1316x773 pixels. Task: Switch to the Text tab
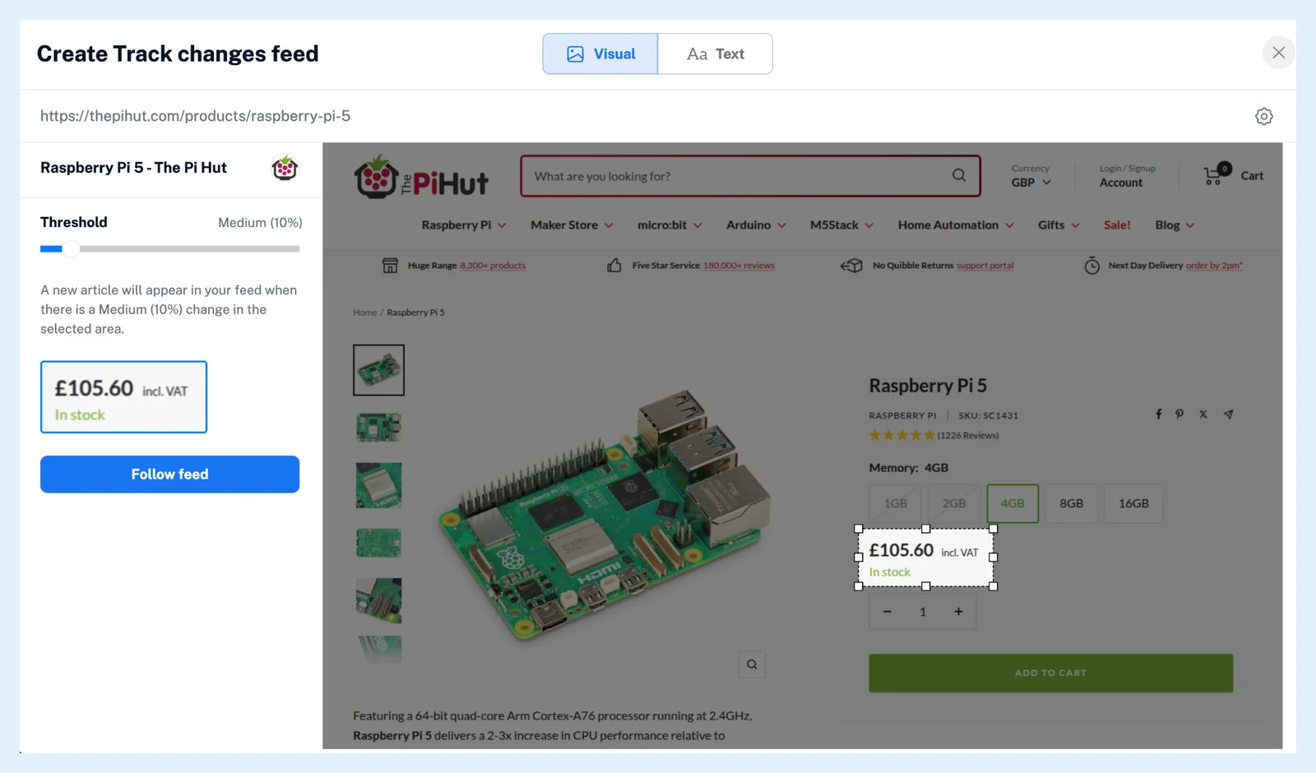[x=716, y=53]
